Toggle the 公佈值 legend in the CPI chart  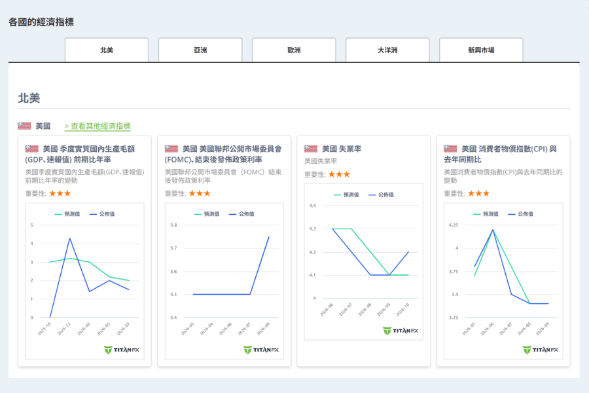tap(521, 214)
